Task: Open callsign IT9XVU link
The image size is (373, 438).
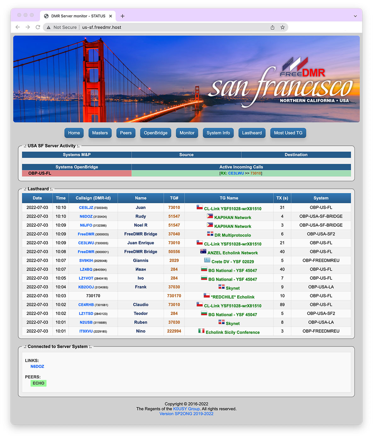Action: 86,331
